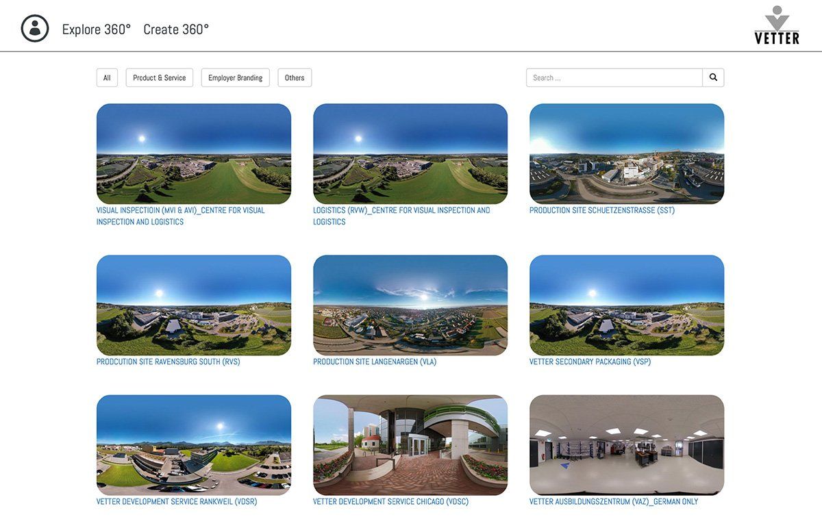This screenshot has height=519, width=822.
Task: Filter by Others category
Action: [295, 77]
